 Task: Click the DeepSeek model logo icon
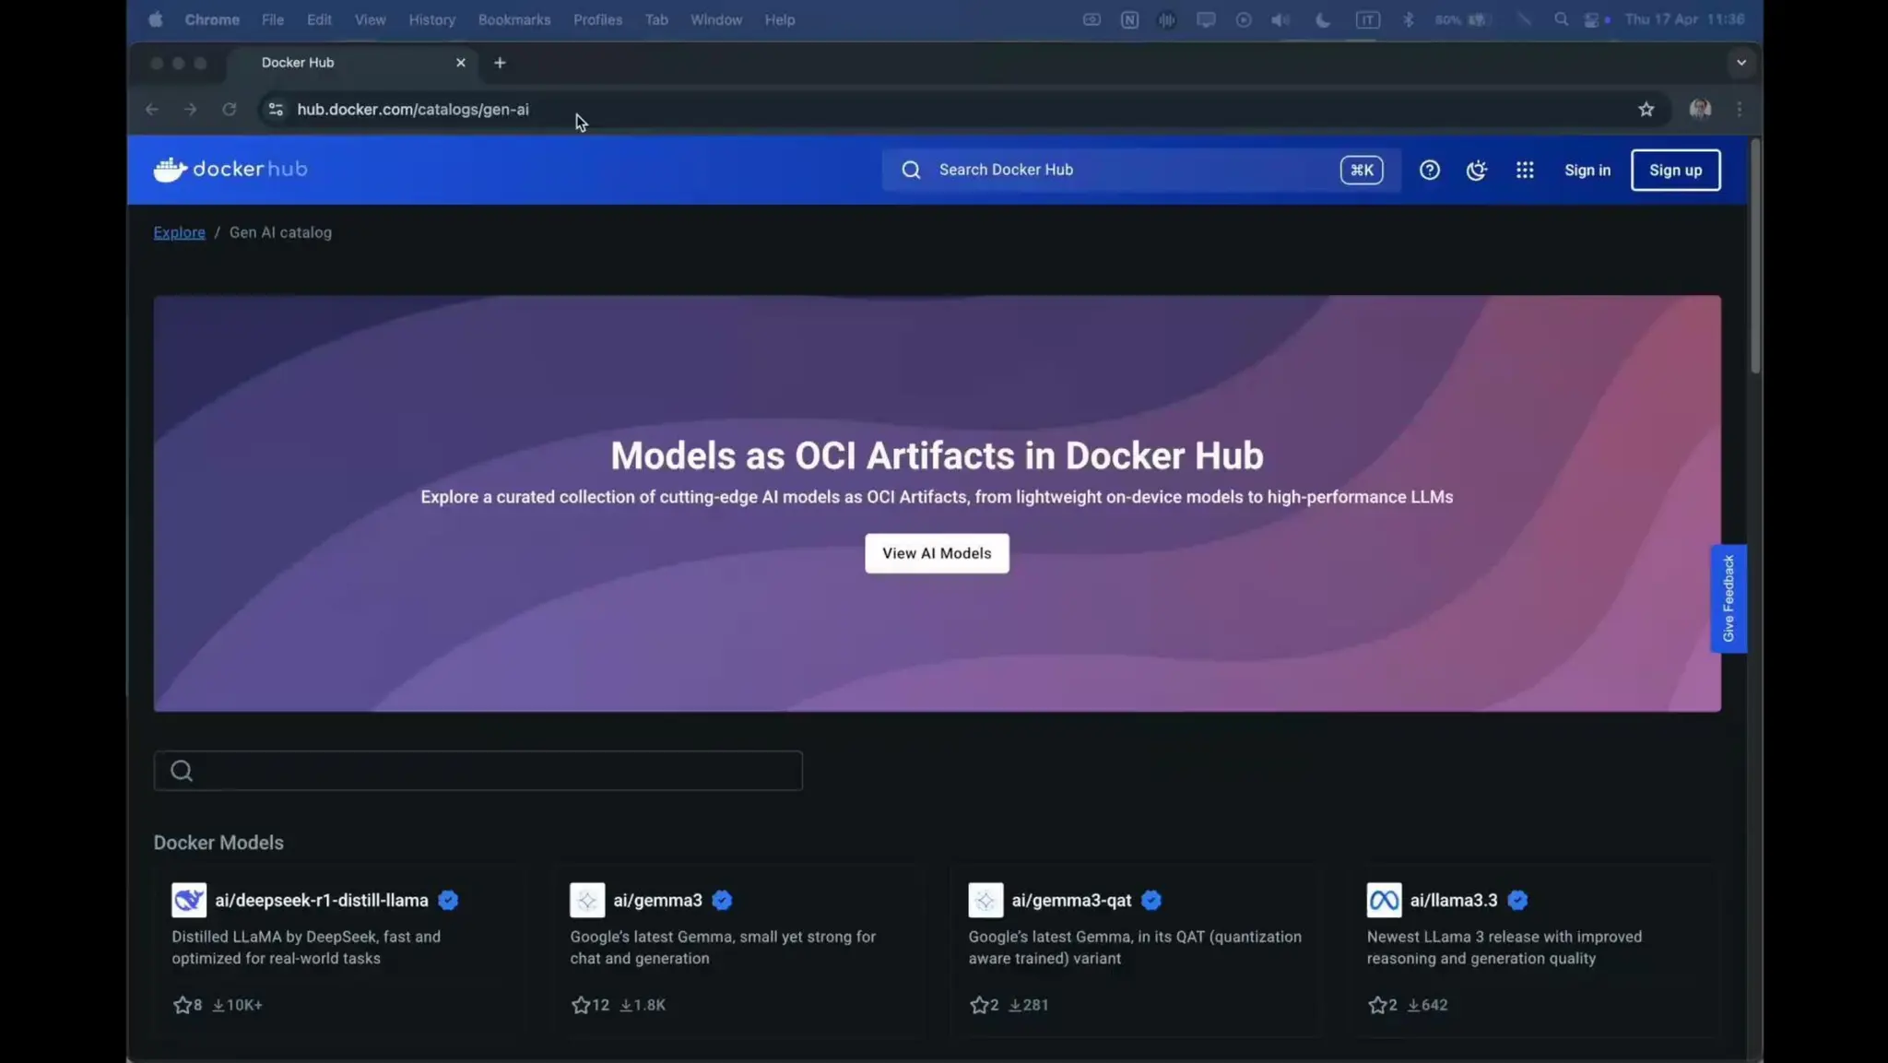click(189, 900)
